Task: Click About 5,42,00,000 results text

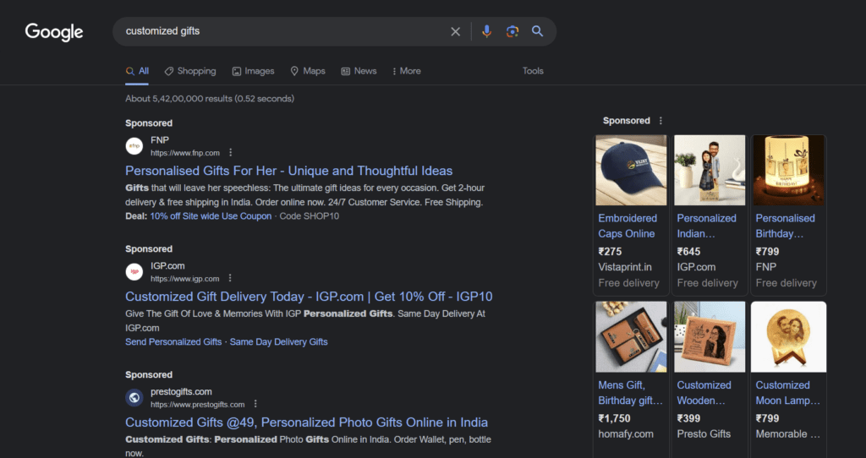Action: tap(210, 99)
